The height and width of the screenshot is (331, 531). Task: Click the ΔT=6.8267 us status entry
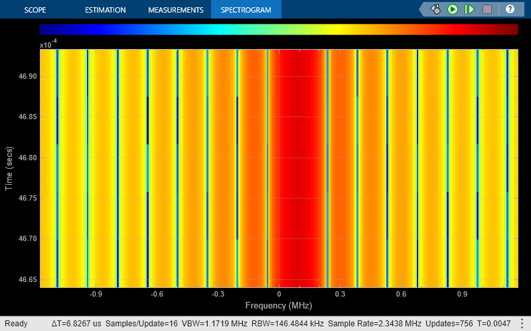tap(76, 324)
